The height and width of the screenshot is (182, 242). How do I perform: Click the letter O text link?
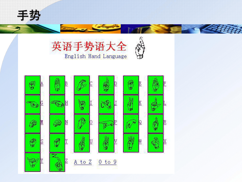[91, 122]
